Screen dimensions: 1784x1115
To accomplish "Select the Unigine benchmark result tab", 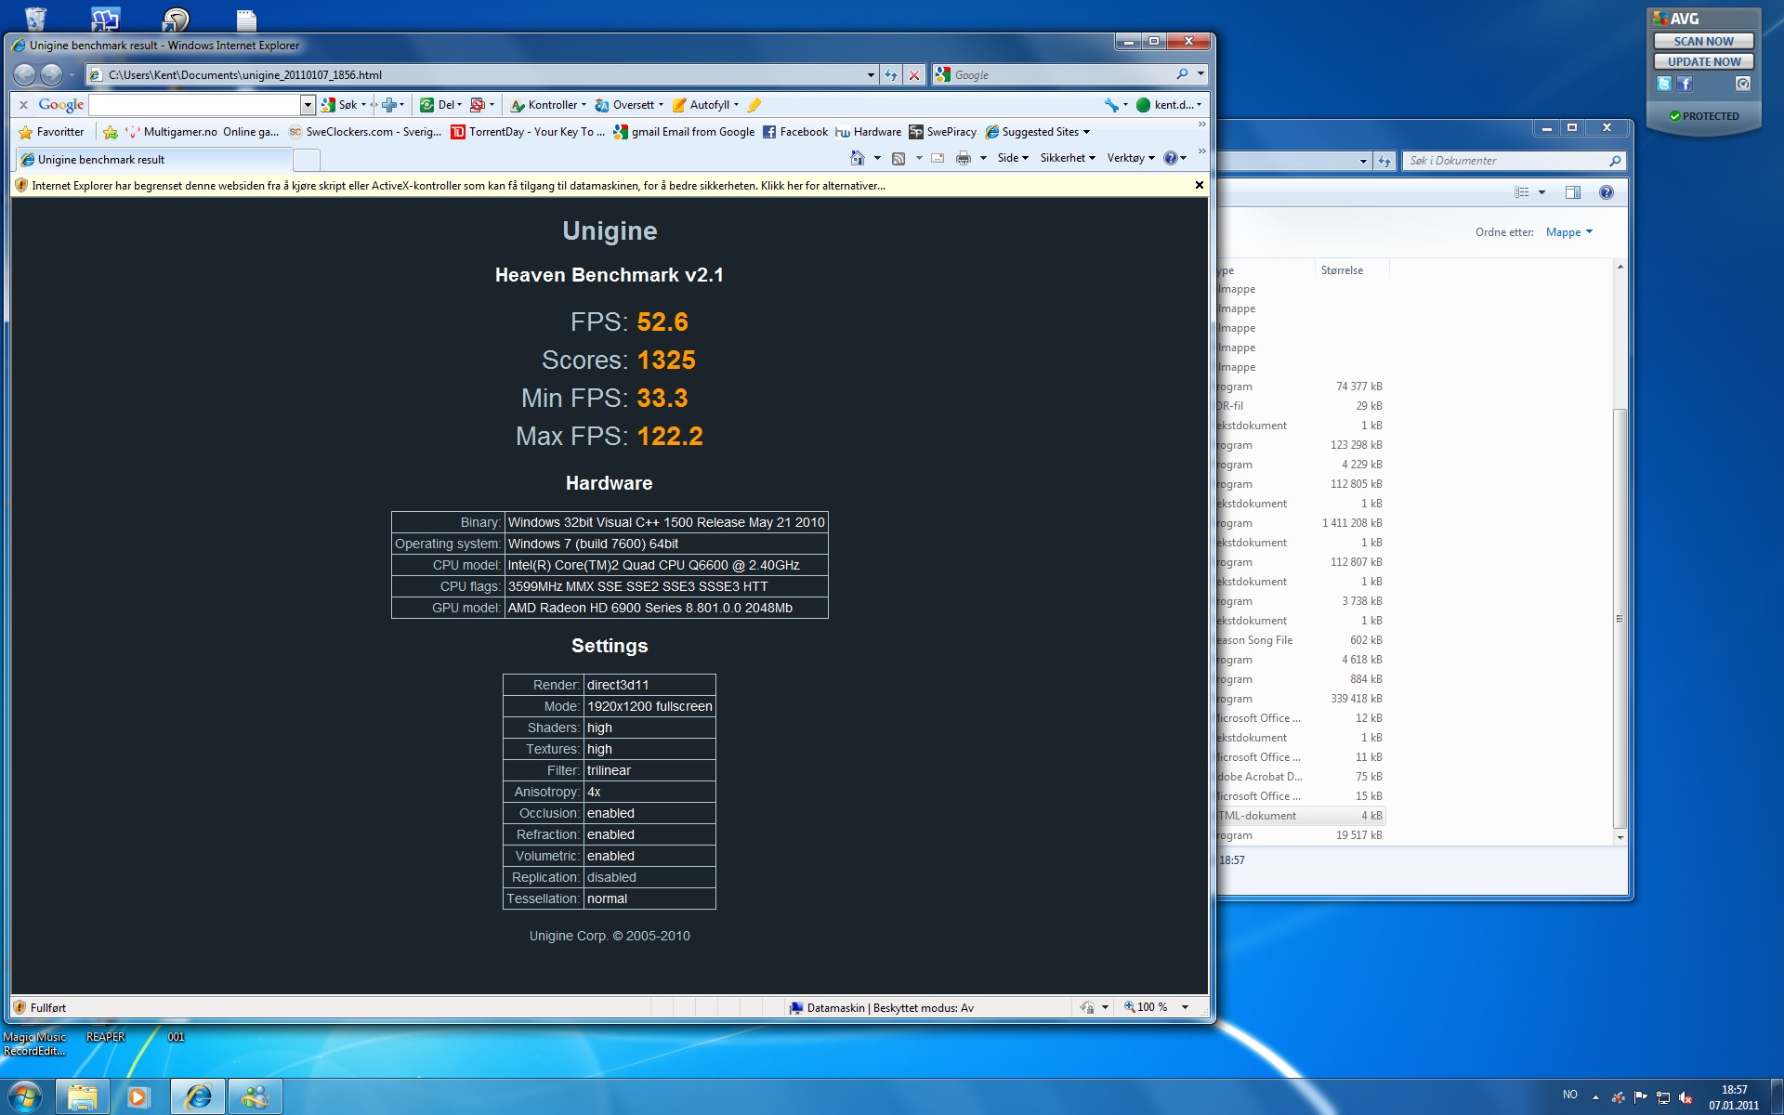I will pyautogui.click(x=154, y=160).
